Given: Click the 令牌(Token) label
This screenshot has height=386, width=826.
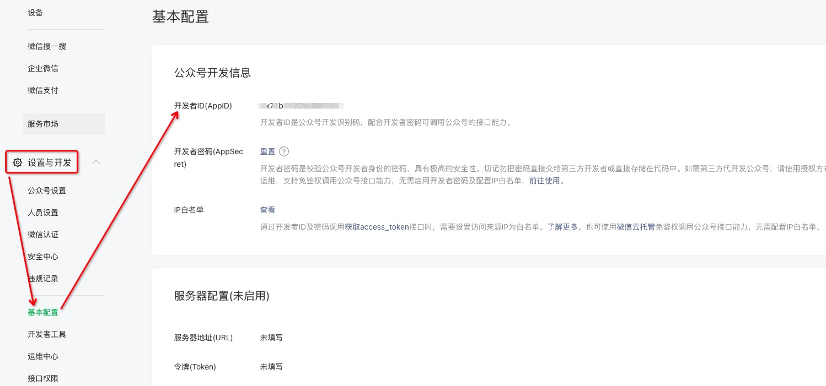Looking at the screenshot, I should coord(195,367).
